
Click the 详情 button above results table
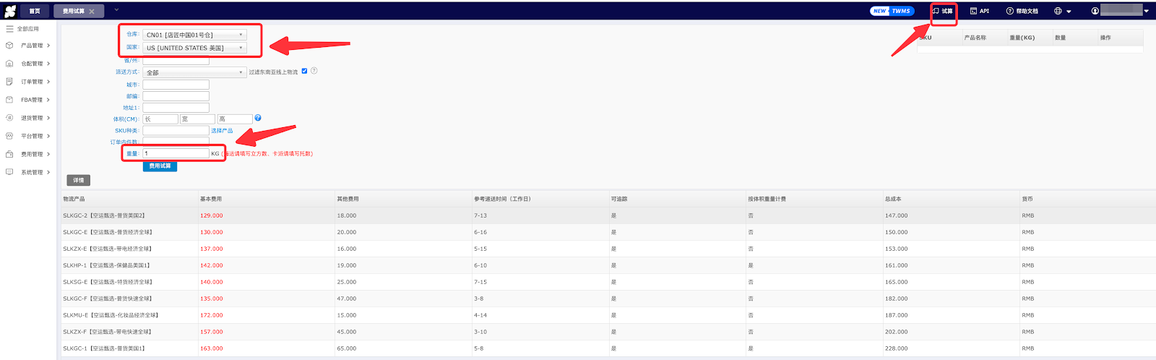pyautogui.click(x=78, y=180)
